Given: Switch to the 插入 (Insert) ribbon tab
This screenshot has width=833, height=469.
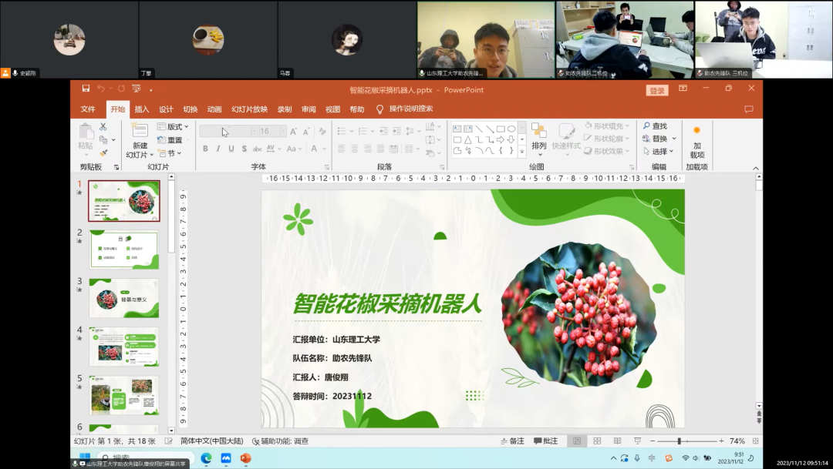Looking at the screenshot, I should point(141,109).
